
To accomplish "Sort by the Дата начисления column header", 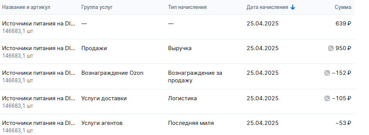I will coord(267,7).
